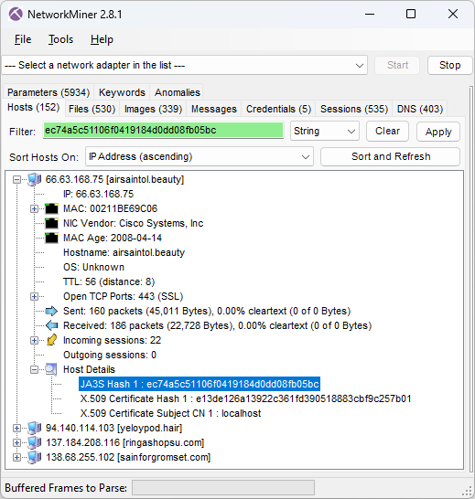This screenshot has width=475, height=499.
Task: Switch to the Parameters (5934) tab
Action: 49,92
